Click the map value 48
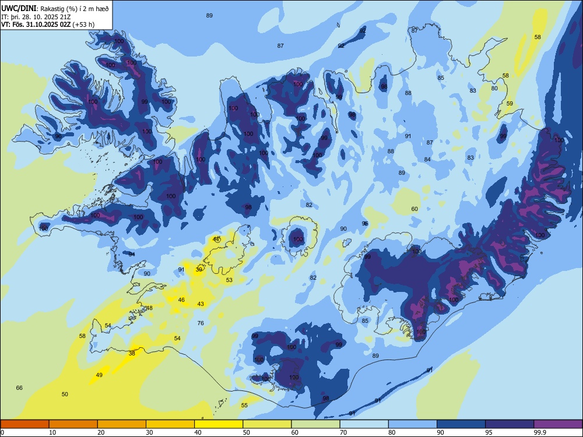Viewport: 583px width, 437px height. click(x=149, y=308)
